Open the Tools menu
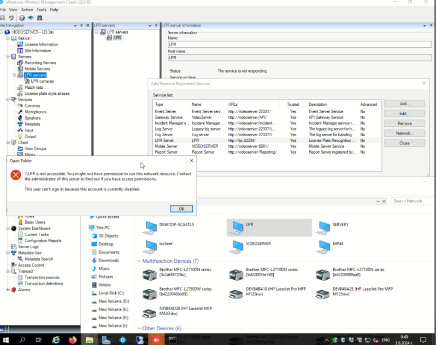Screen dimensions: 436x345 (41, 10)
